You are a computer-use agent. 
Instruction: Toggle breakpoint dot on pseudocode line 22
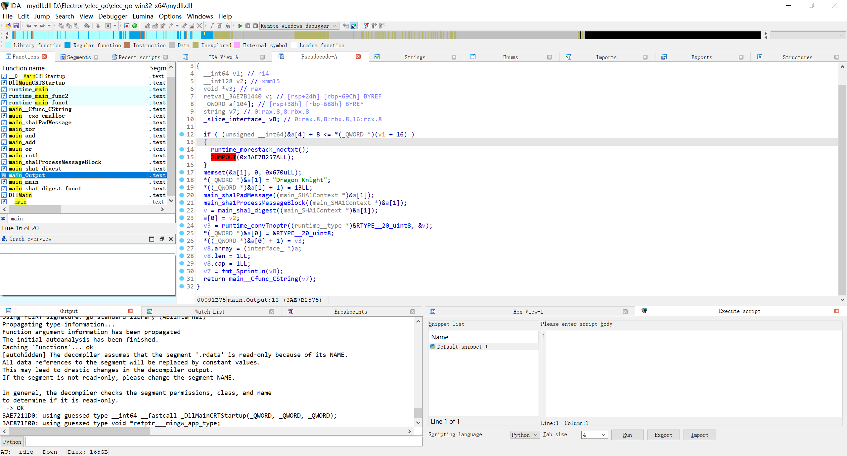pyautogui.click(x=182, y=210)
